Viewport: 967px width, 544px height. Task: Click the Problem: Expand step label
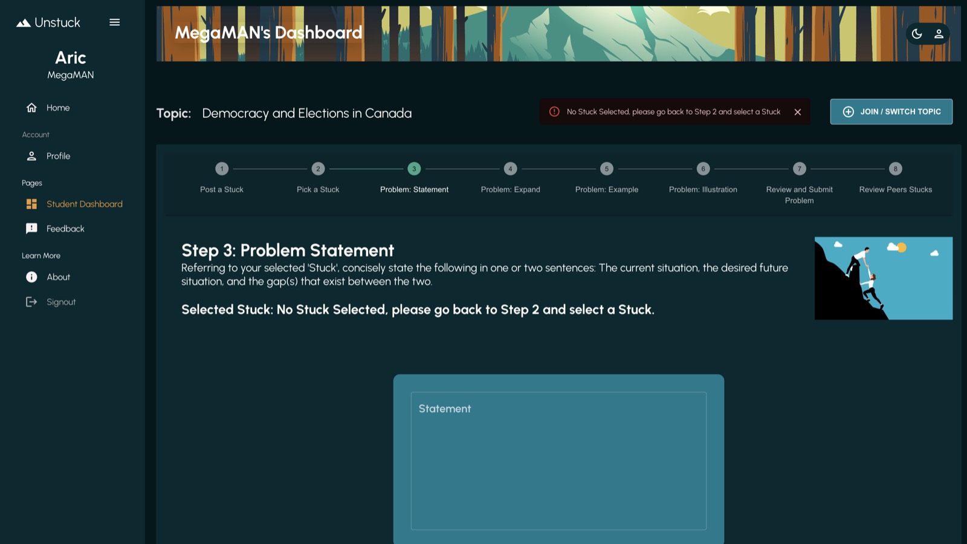pos(511,190)
